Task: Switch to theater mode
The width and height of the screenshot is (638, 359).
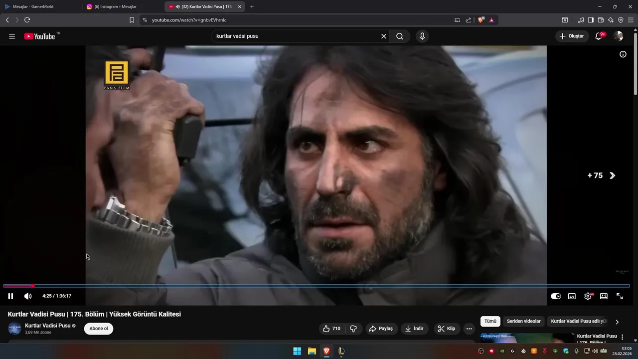Action: (x=604, y=296)
